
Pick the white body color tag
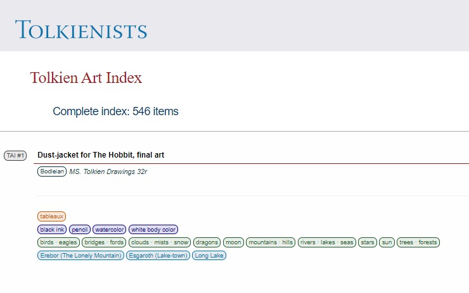click(x=153, y=230)
